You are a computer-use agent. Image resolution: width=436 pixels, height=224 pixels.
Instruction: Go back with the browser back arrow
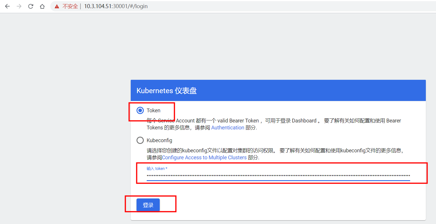pyautogui.click(x=7, y=6)
